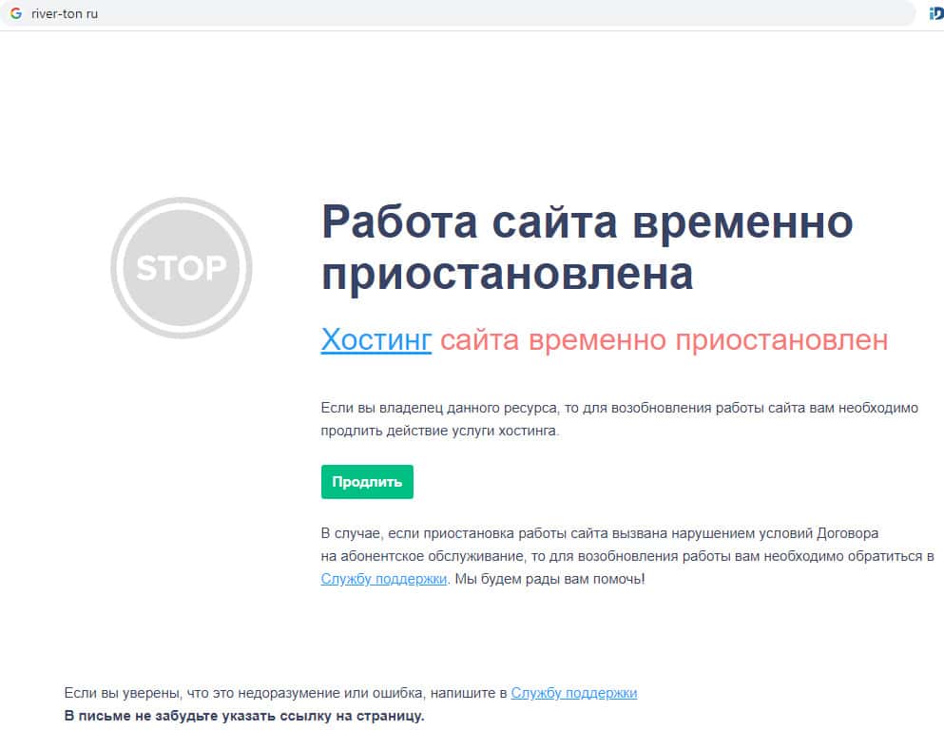Click the sentence "Мы будем рады вам помочь!"
This screenshot has height=730, width=944.
(549, 578)
